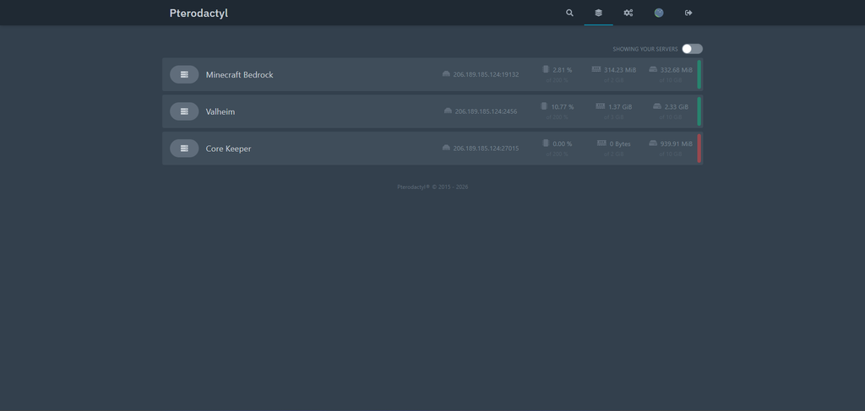Viewport: 865px width, 411px height.
Task: Open account avatar globe icon
Action: point(659,13)
